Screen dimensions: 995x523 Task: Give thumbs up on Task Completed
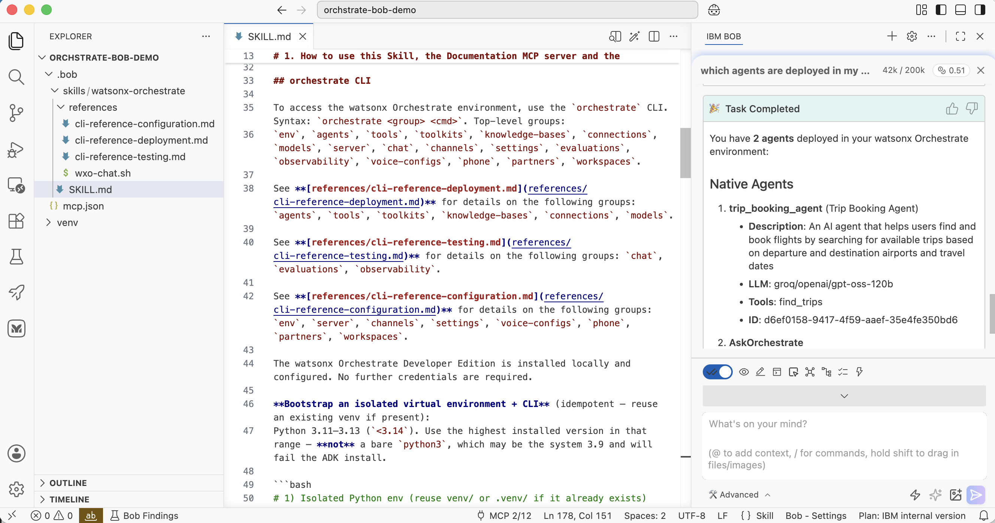point(952,108)
